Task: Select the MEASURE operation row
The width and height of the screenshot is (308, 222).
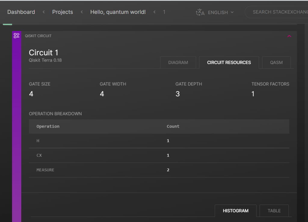Action: [159, 170]
